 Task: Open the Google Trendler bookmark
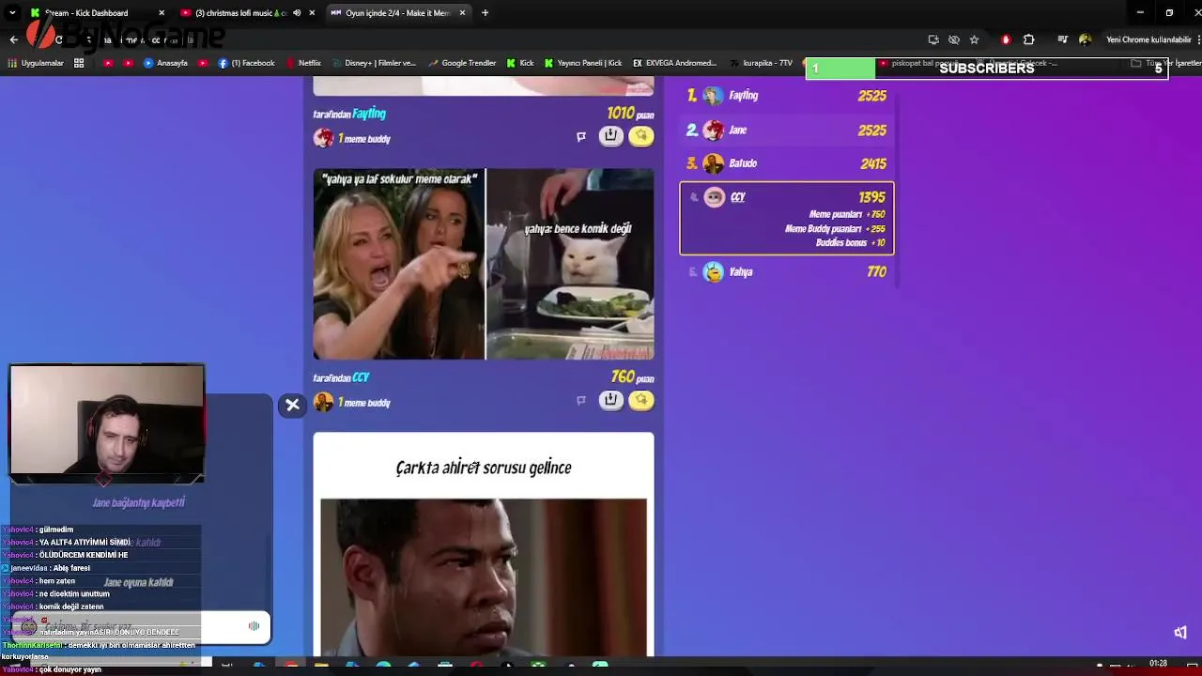(461, 63)
